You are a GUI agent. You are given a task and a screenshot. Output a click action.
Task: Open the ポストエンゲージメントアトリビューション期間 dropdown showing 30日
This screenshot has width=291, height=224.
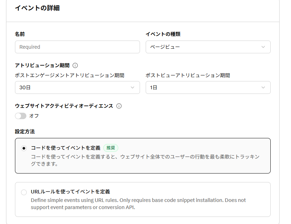click(x=71, y=87)
